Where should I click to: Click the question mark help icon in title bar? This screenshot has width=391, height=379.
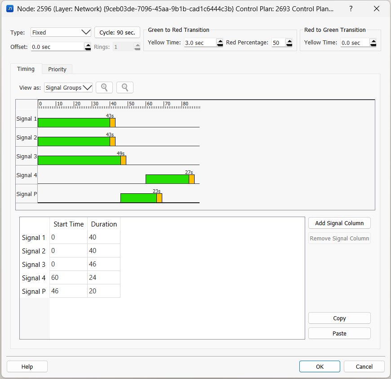click(351, 9)
